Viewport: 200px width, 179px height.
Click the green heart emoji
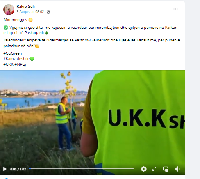(x=32, y=59)
